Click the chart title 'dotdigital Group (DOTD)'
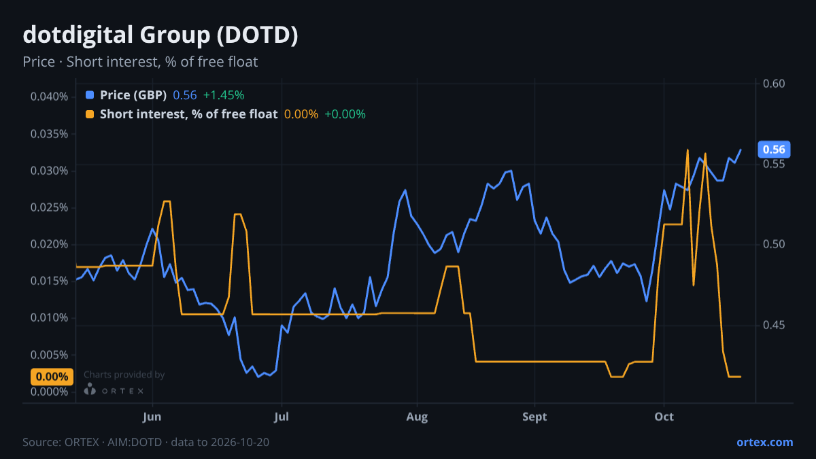This screenshot has width=816, height=459. click(x=160, y=35)
